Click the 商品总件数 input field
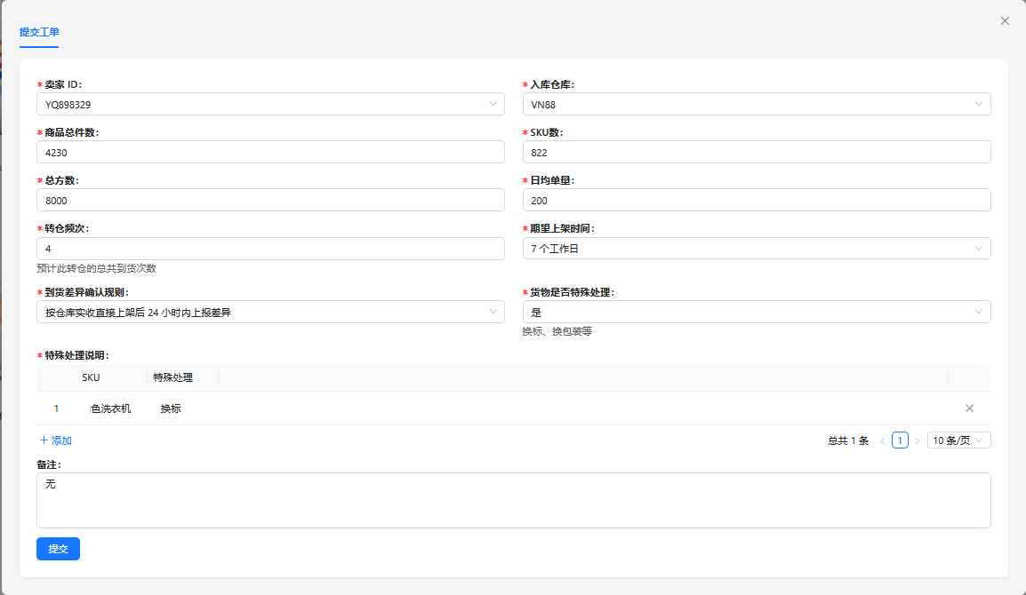 point(270,152)
